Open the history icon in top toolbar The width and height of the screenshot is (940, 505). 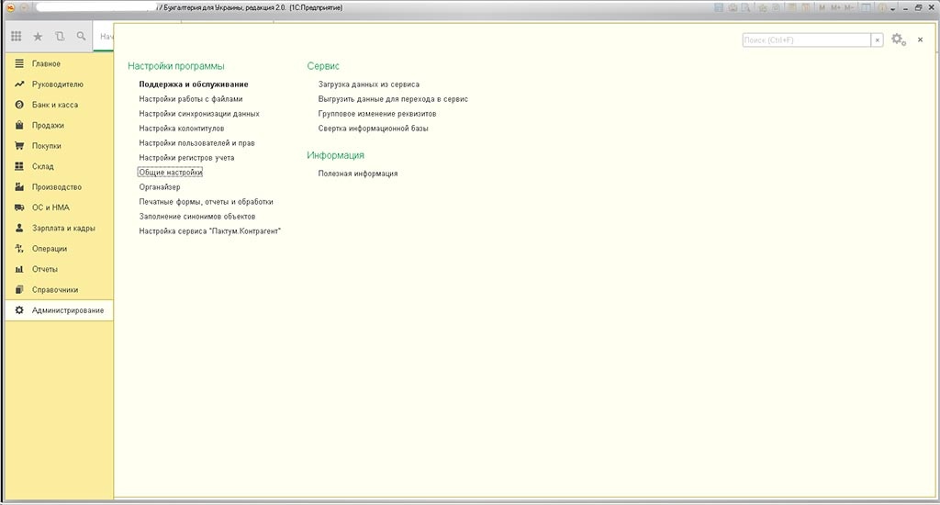tap(60, 37)
